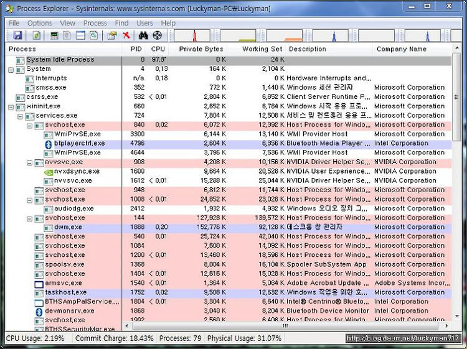Viewport: 467px width, 349px height.
Task: Click 'Physical Usage: 31.07%' status entry
Action: pos(244,338)
